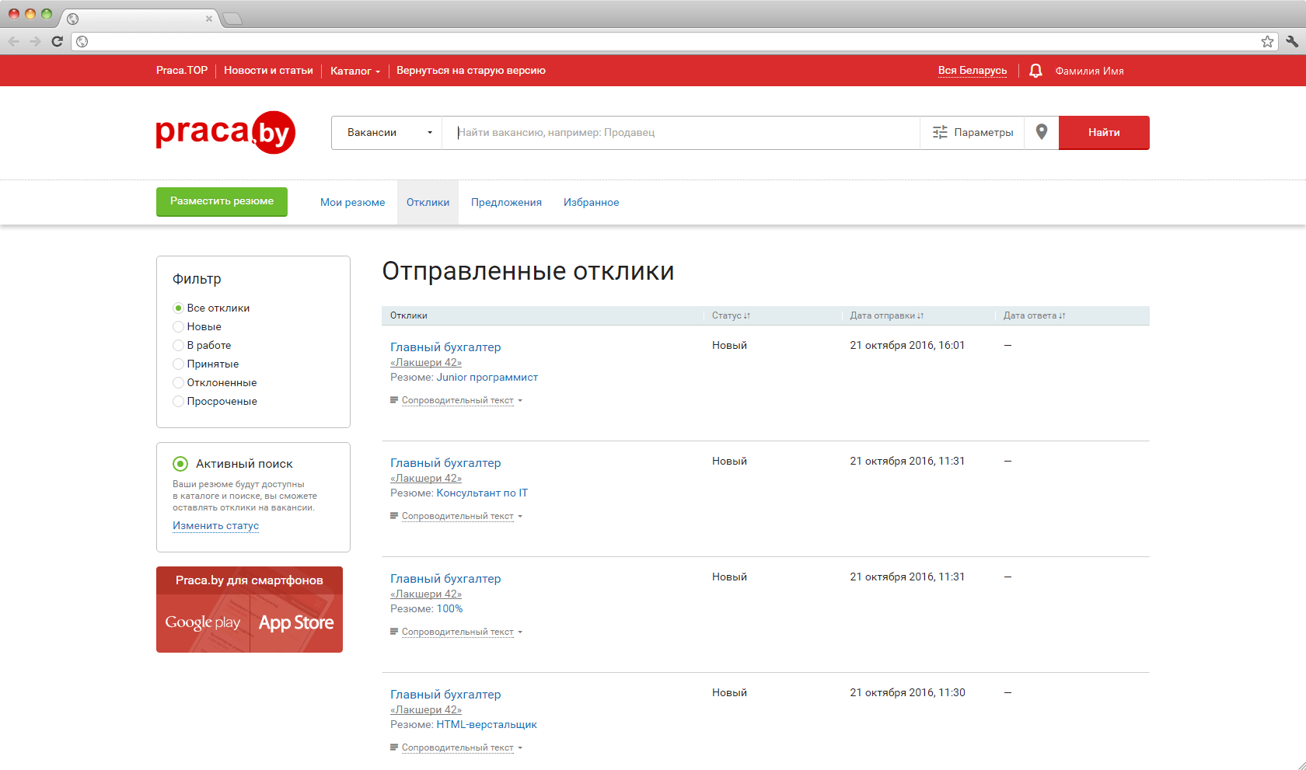Screen dimensions: 1306x770
Task: Open the Вакансии search type dropdown
Action: point(387,133)
